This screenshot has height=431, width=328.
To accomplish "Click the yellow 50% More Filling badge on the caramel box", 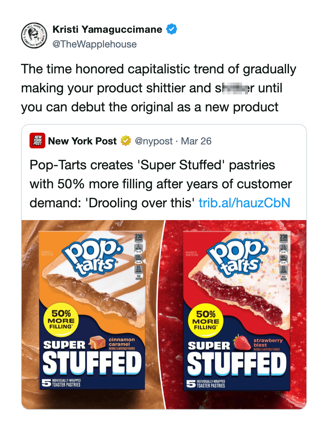I will click(61, 320).
